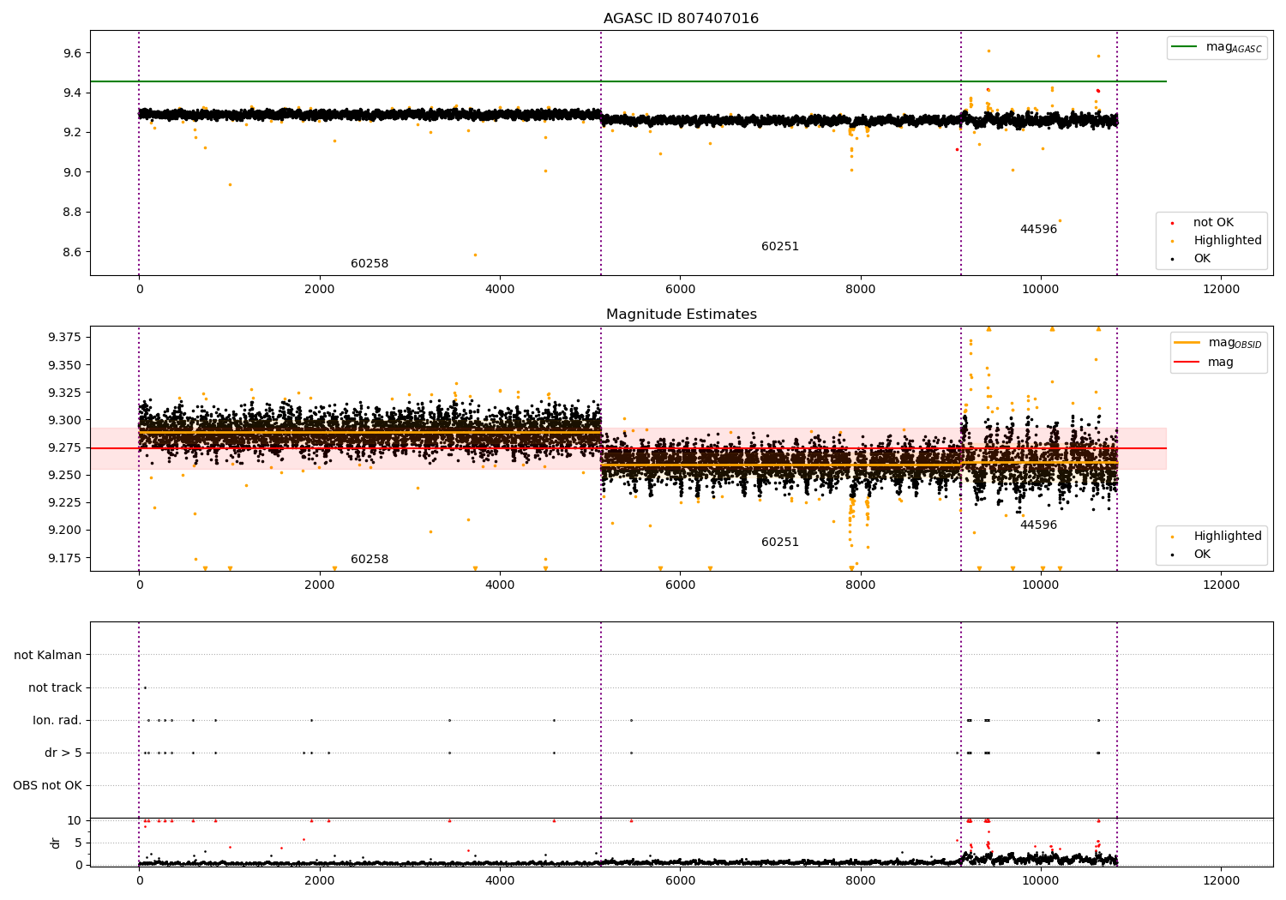Click the 'Ion. rad.' row label
Viewport: 1286px width, 900px height.
tap(57, 721)
